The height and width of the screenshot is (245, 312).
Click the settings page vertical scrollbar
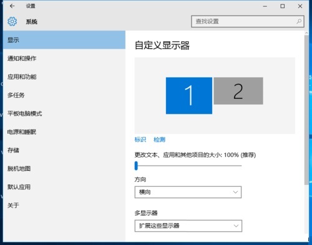click(x=306, y=109)
